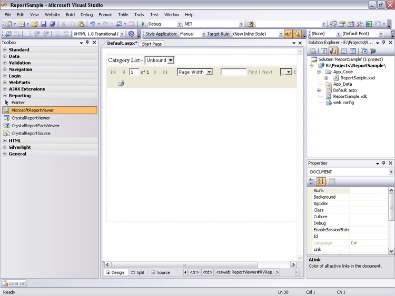Open the Target Rule dropdown
This screenshot has height=296, width=395.
[281, 34]
